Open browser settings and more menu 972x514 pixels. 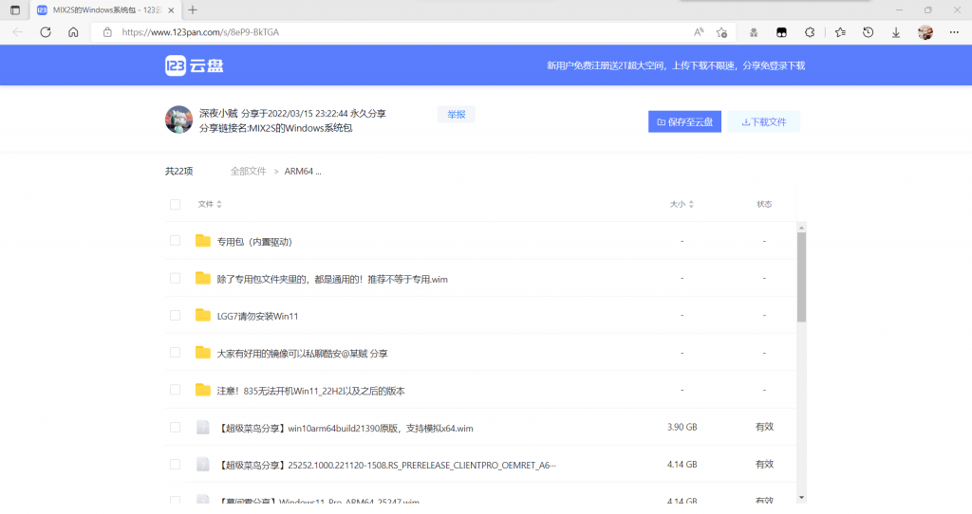tap(953, 31)
